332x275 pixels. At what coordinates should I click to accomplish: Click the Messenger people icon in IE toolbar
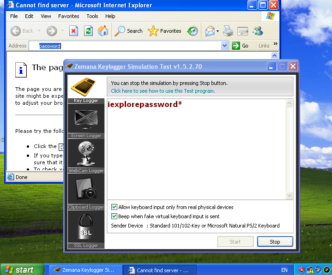tap(258, 31)
